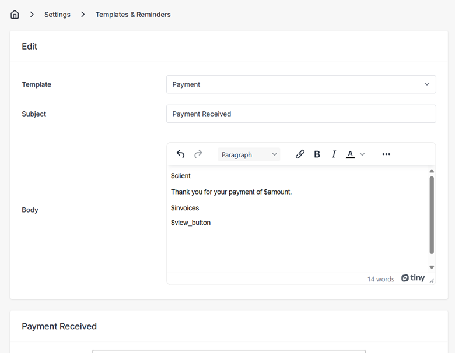This screenshot has height=353, width=455.
Task: Click the editor scrollbar up arrow
Action: (432, 171)
